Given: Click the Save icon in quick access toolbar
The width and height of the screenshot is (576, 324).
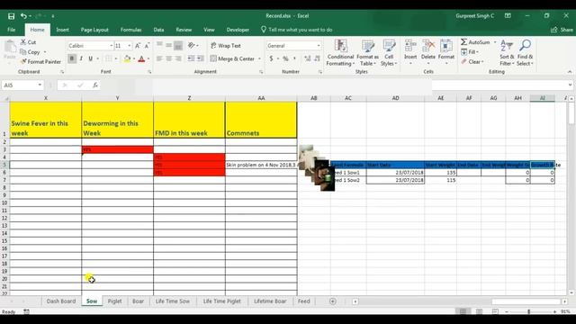Looking at the screenshot, I should [x=12, y=16].
